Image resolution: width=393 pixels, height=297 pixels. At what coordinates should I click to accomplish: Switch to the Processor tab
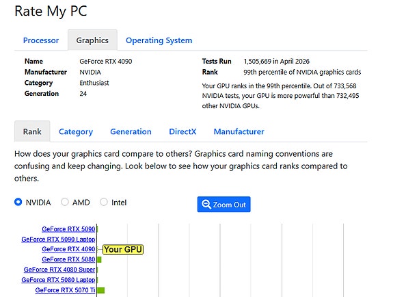41,40
